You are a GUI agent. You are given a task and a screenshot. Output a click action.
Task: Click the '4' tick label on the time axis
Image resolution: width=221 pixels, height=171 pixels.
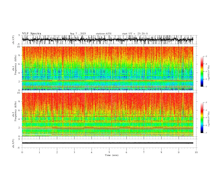coord(92,152)
